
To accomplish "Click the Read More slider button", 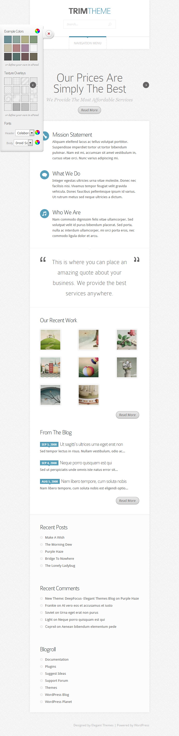I will (x=89, y=110).
